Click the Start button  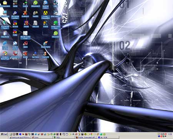[4, 134]
